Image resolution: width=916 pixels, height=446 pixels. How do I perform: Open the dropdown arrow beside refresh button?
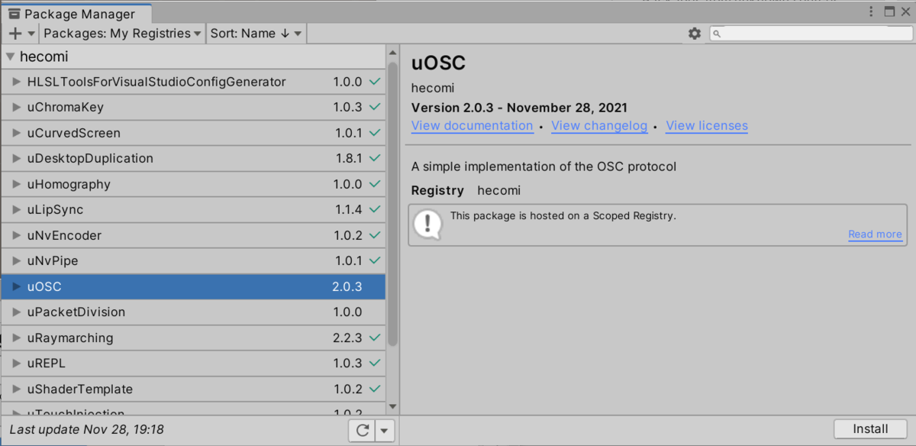pos(385,430)
